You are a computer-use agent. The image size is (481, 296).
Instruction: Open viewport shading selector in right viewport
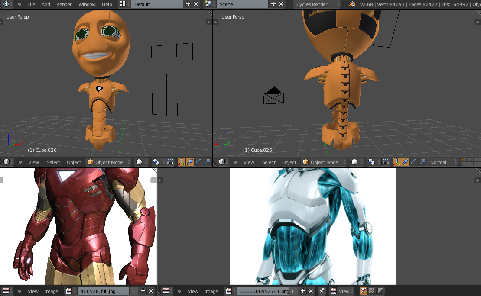click(x=357, y=162)
